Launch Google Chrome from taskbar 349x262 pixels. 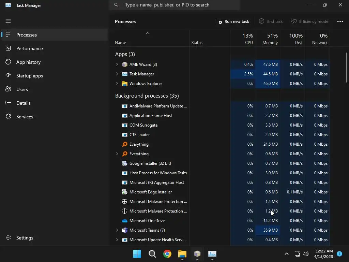tap(167, 254)
